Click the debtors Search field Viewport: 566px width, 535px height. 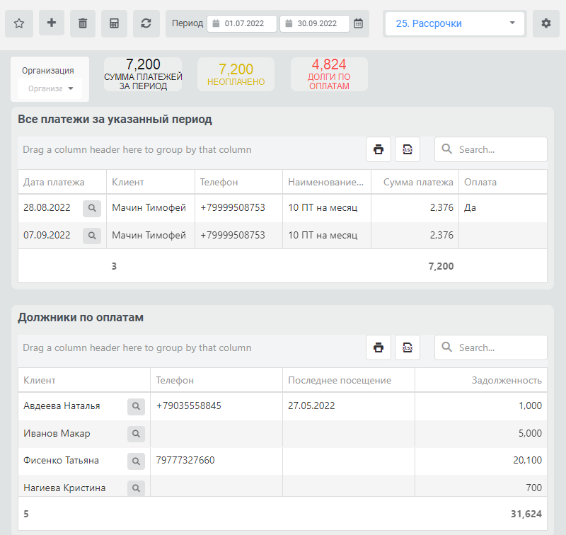click(491, 347)
